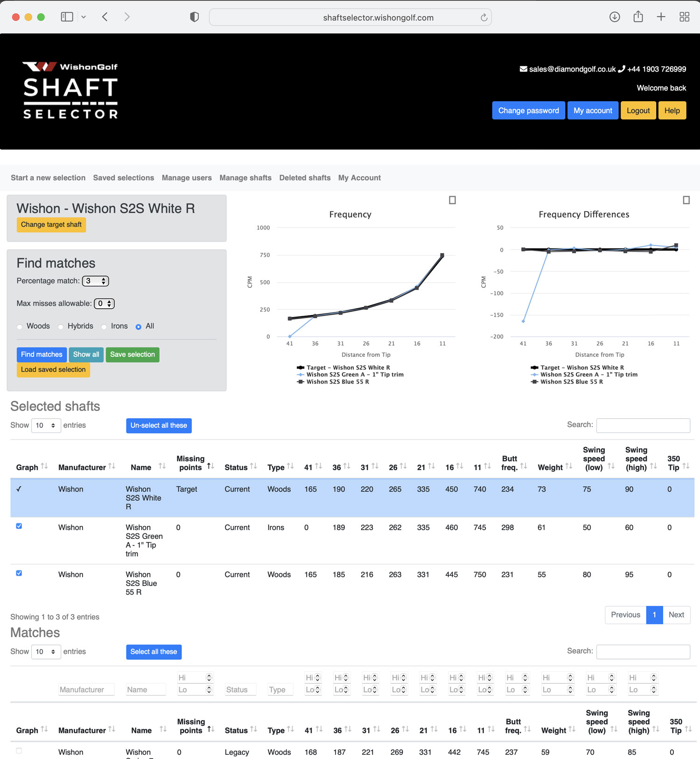The width and height of the screenshot is (700, 759).
Task: Expand the Frequency Differences chart to fullscreen
Action: coord(686,200)
